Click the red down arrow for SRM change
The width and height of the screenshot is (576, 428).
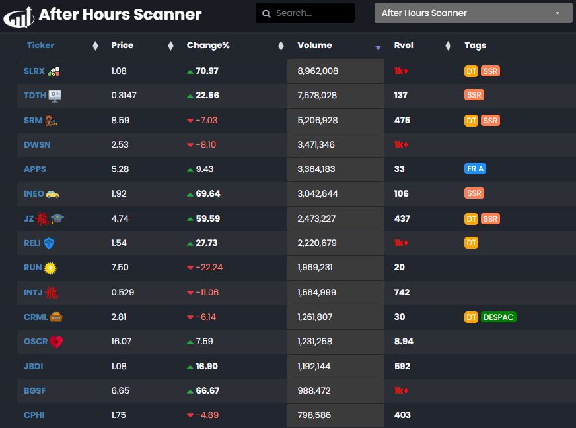[x=190, y=121]
